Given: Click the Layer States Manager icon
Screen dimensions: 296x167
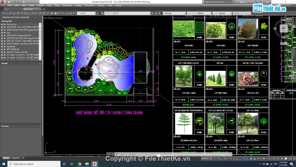Looking at the screenshot, I should 159,13.
